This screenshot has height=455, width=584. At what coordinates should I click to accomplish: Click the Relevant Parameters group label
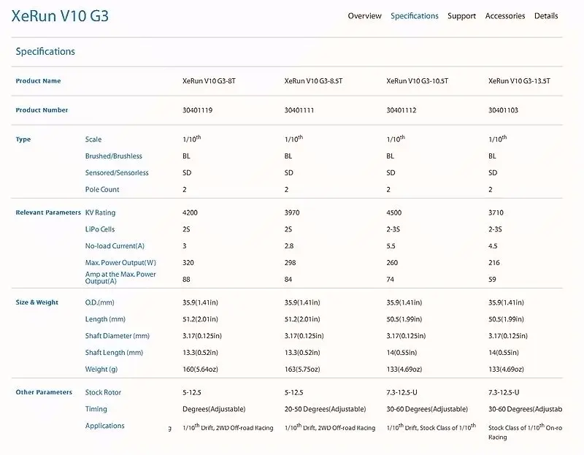tap(48, 213)
